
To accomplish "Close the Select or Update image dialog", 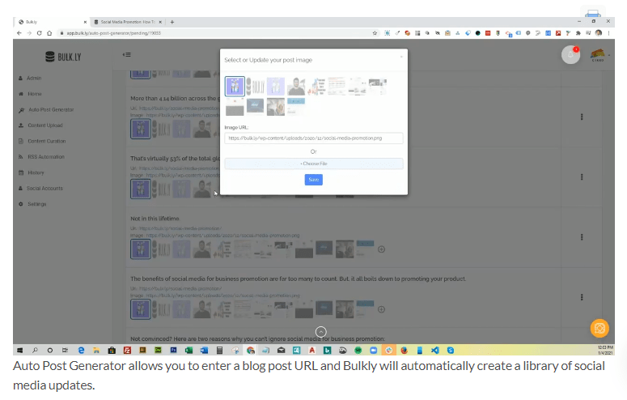I will coord(401,57).
